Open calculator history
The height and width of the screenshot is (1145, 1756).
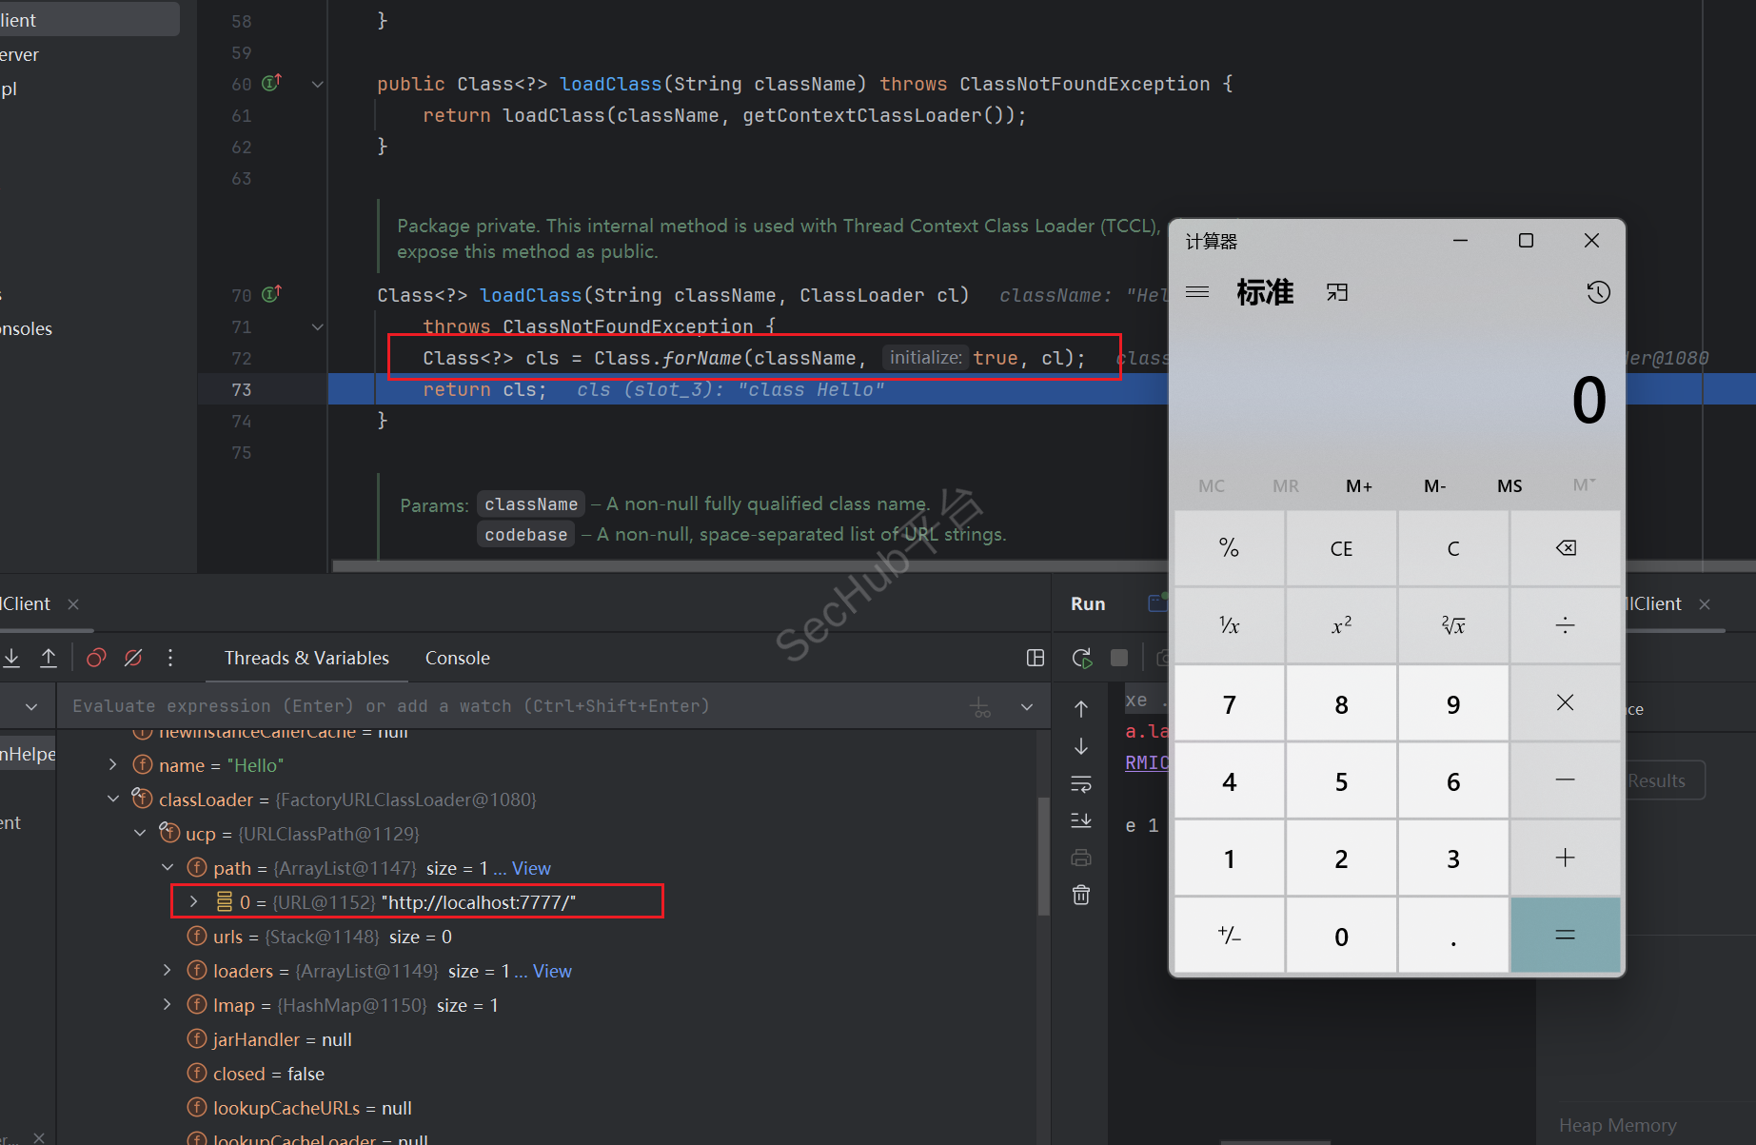tap(1598, 292)
